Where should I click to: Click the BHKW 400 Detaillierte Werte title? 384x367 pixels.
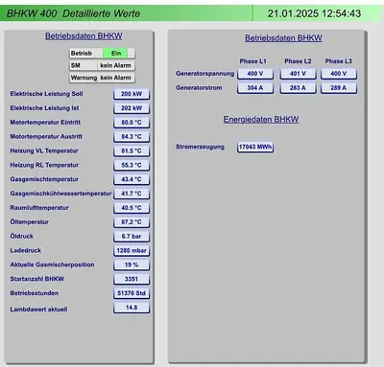[73, 13]
